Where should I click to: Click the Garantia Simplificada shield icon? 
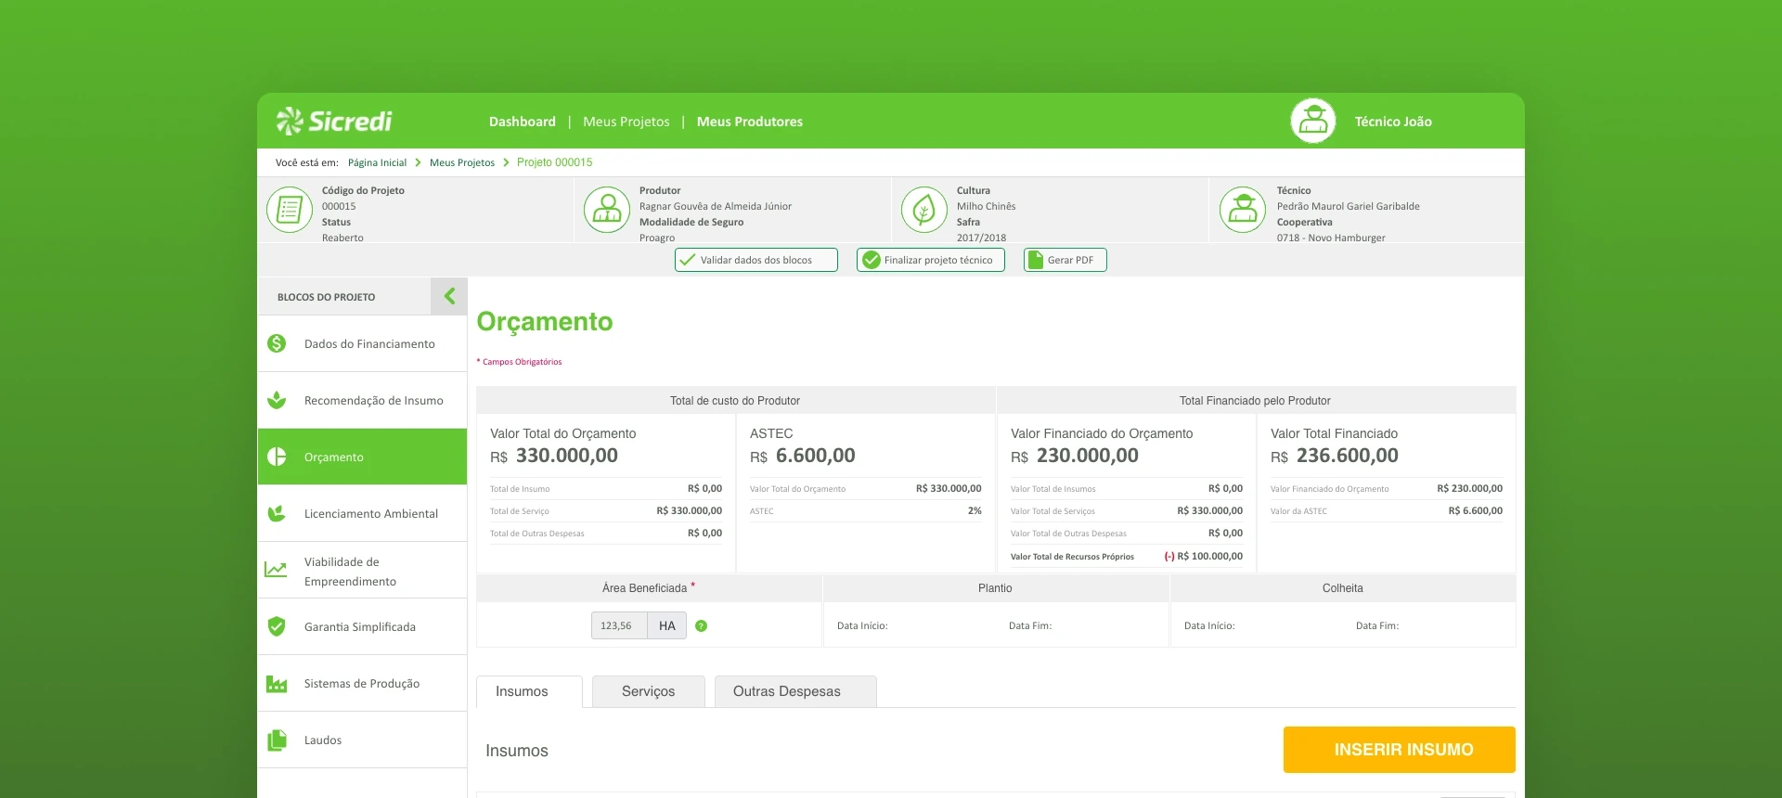coord(277,626)
